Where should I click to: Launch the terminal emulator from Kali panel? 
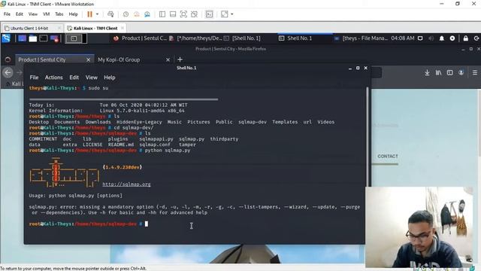coord(44,38)
